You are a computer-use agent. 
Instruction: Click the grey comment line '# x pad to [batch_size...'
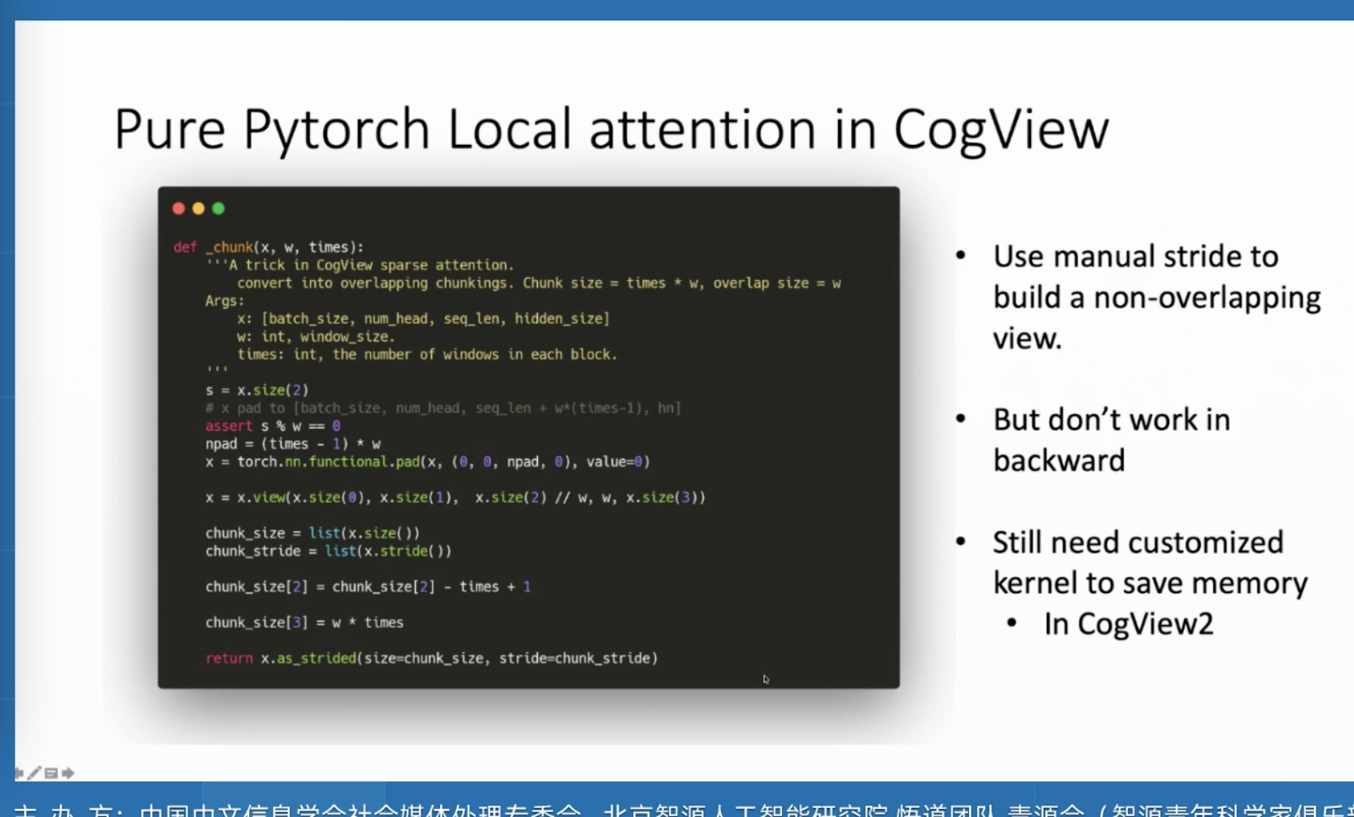pos(443,408)
